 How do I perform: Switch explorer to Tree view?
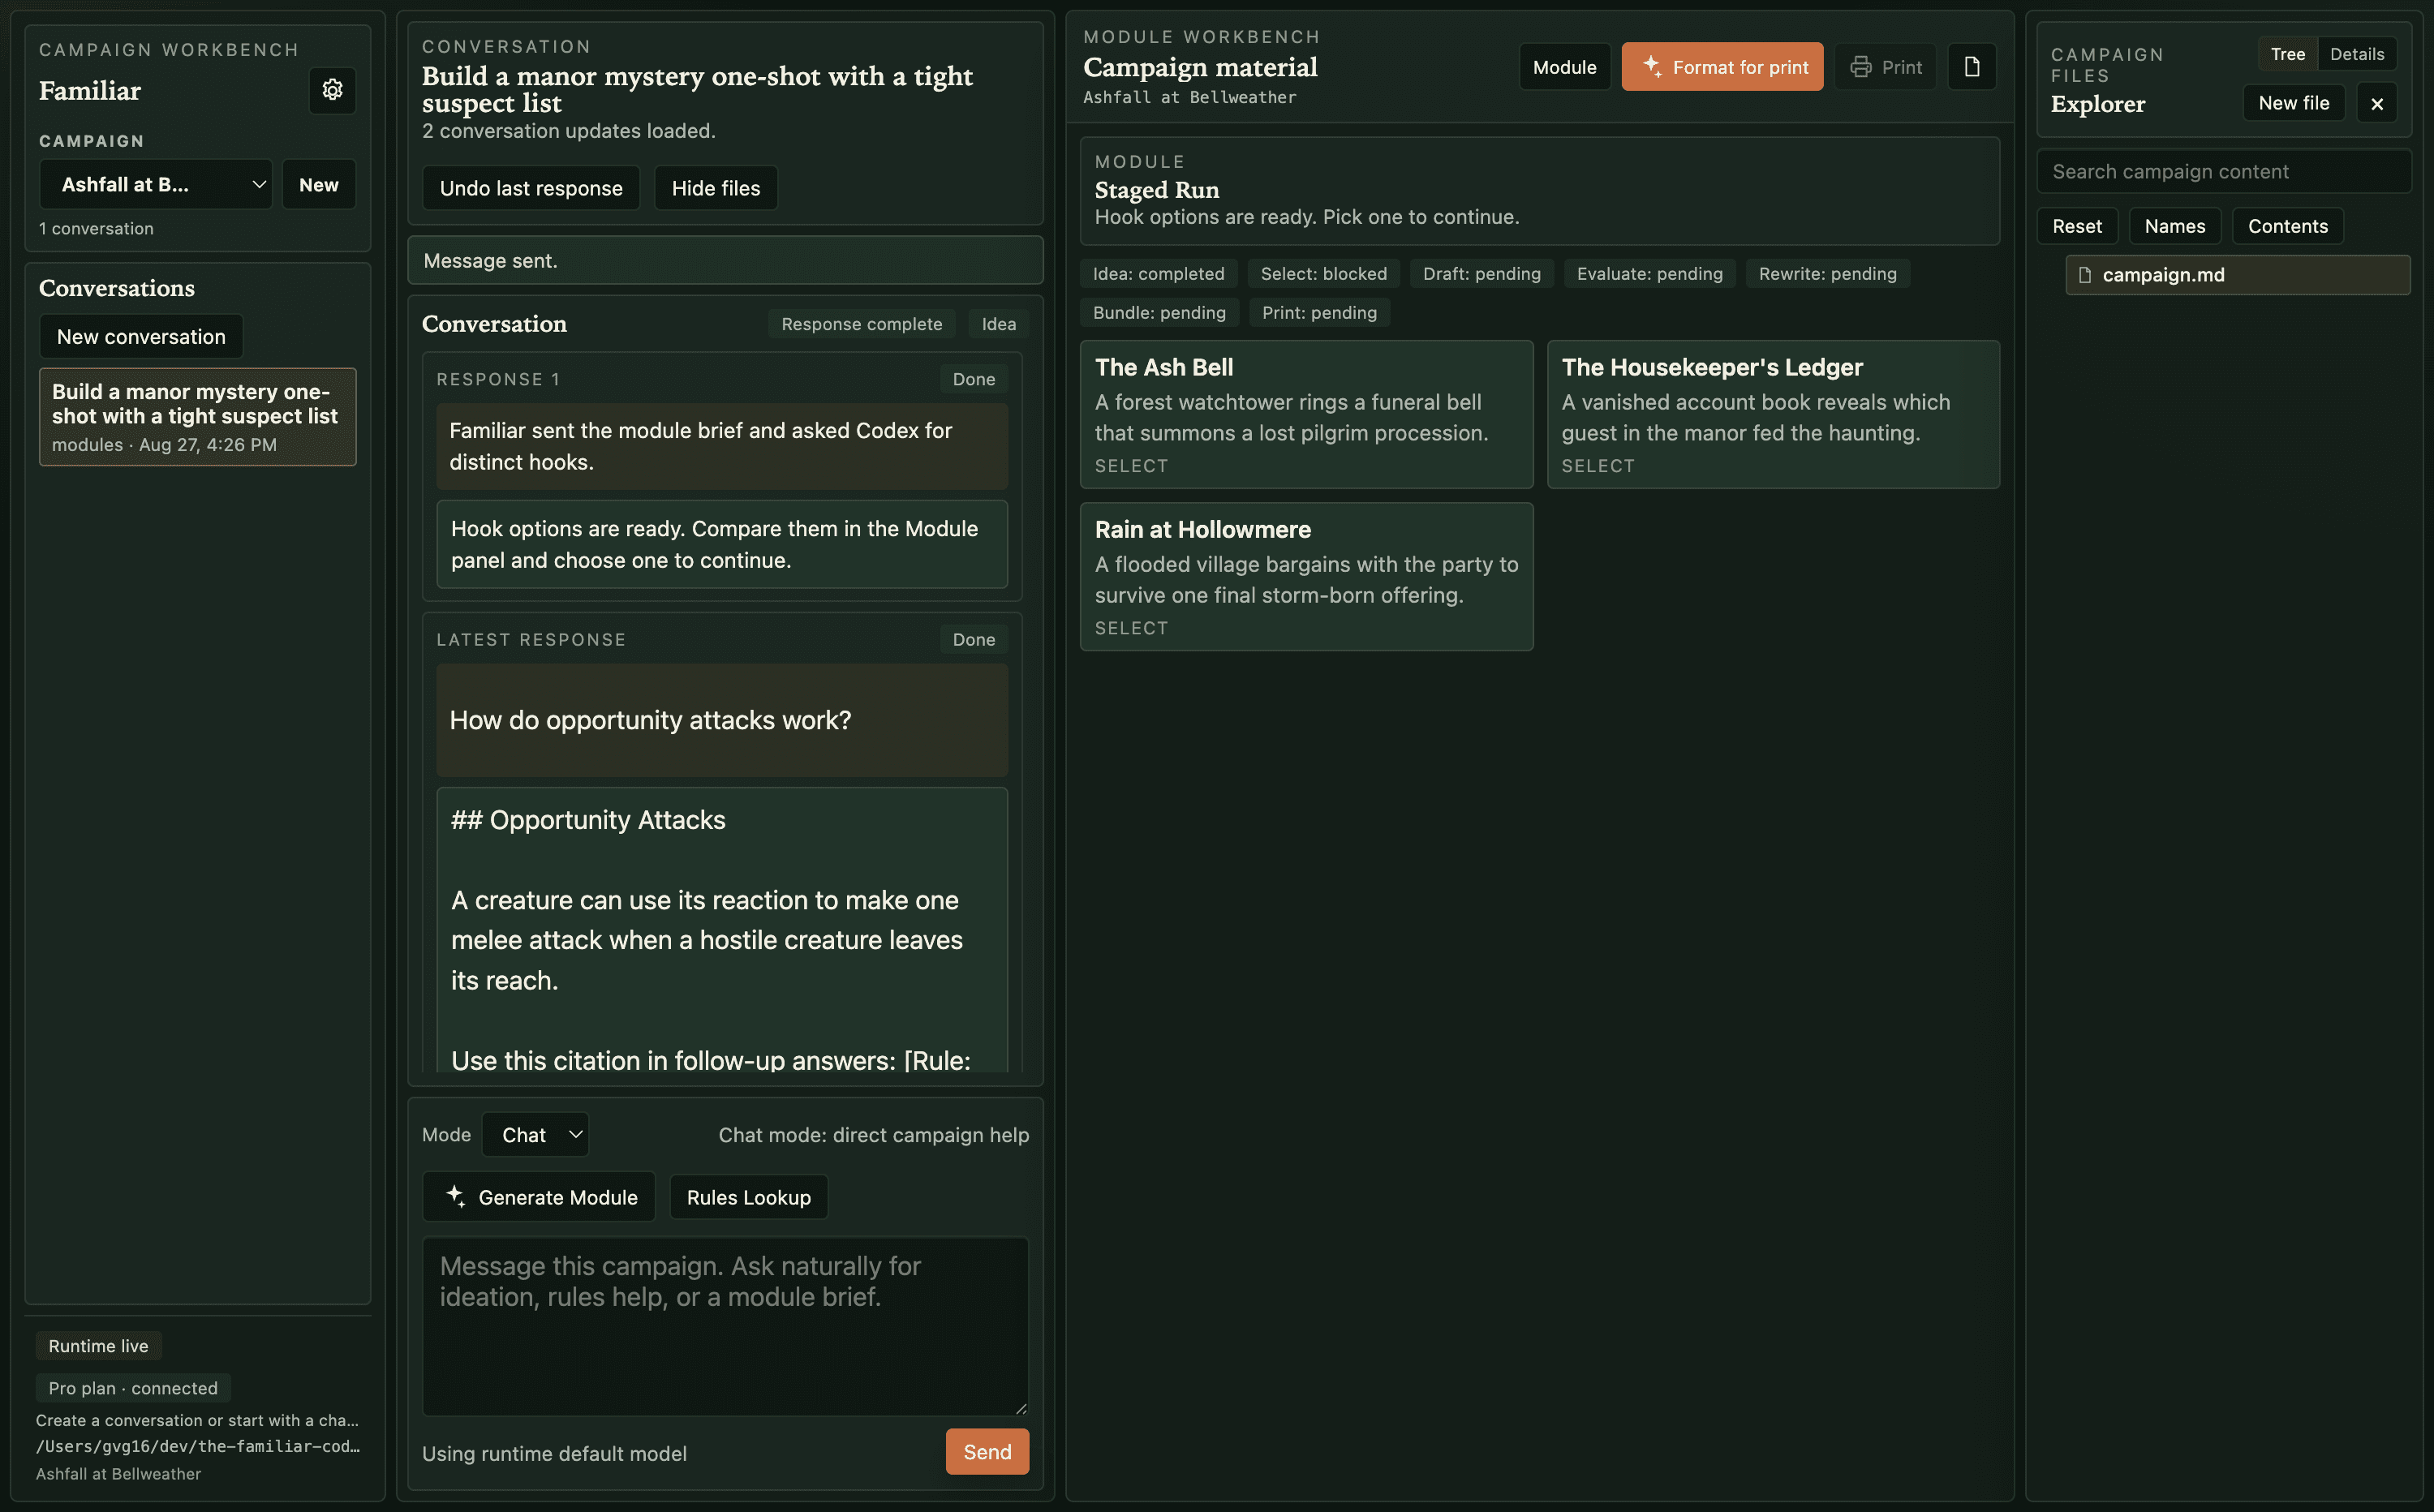[x=2287, y=54]
